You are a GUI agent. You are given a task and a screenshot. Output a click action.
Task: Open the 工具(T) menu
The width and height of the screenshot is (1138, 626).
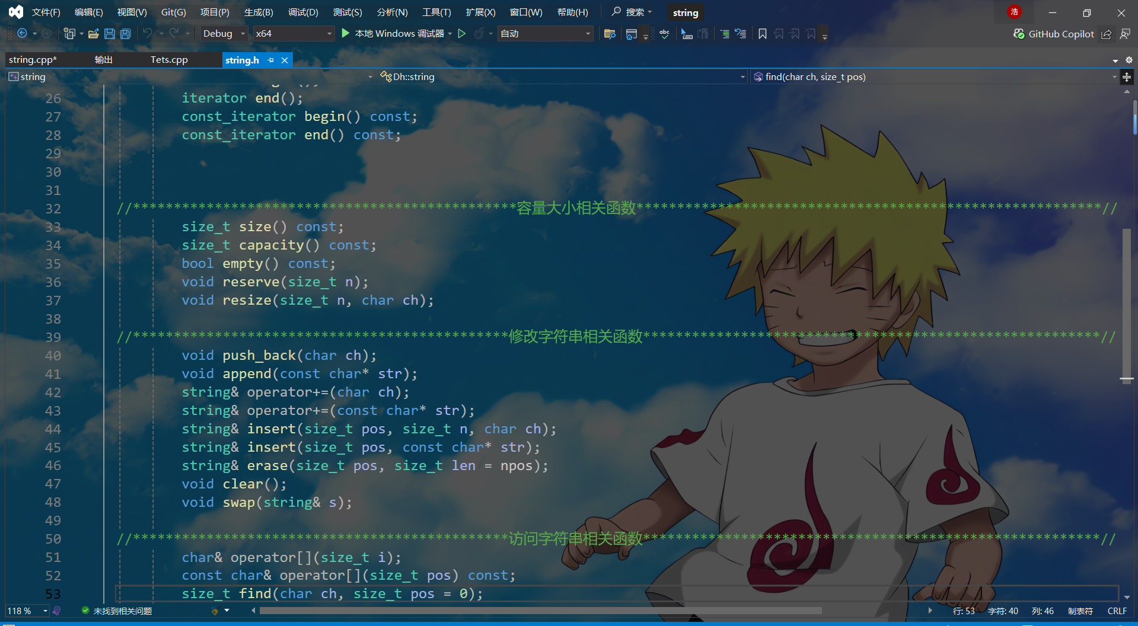[436, 12]
